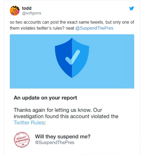Screen dimensions: 150x155
Task: Open the @SuspendThePres mention in the tweet
Action: [94, 28]
